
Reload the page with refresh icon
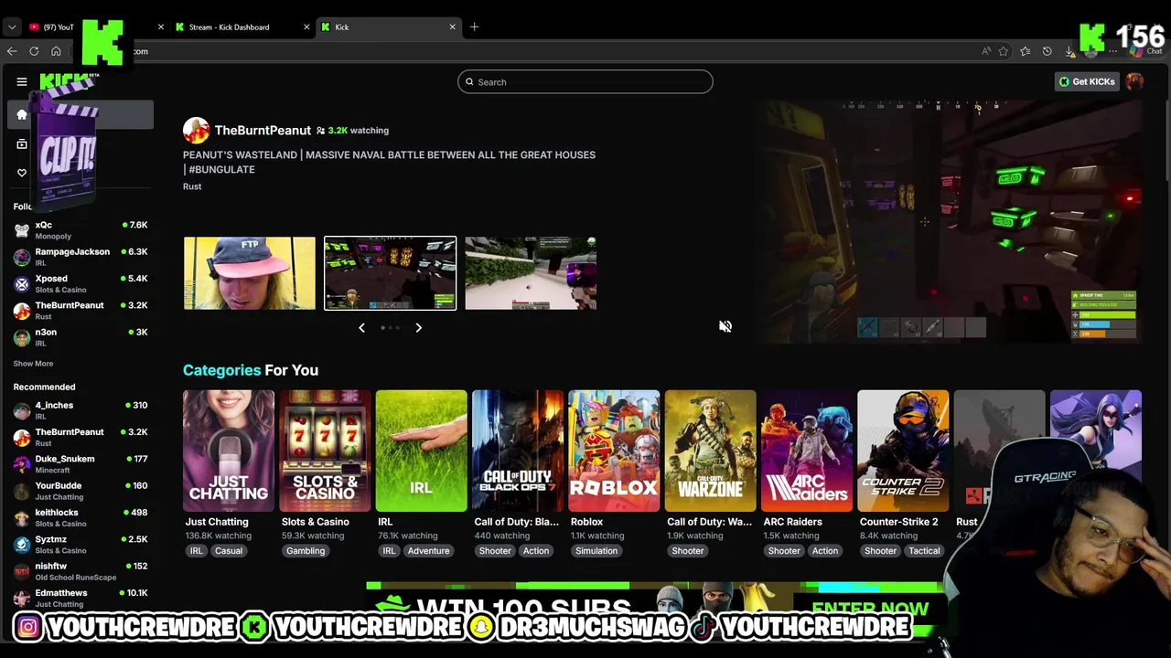coord(34,51)
